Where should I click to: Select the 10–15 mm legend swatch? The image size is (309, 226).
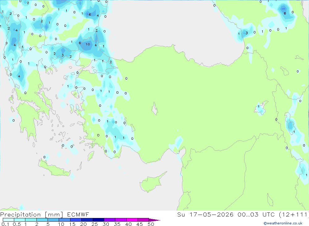[65, 220]
